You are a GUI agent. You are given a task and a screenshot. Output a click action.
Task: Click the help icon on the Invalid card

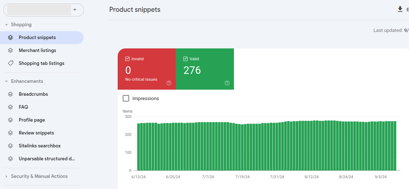(x=169, y=83)
